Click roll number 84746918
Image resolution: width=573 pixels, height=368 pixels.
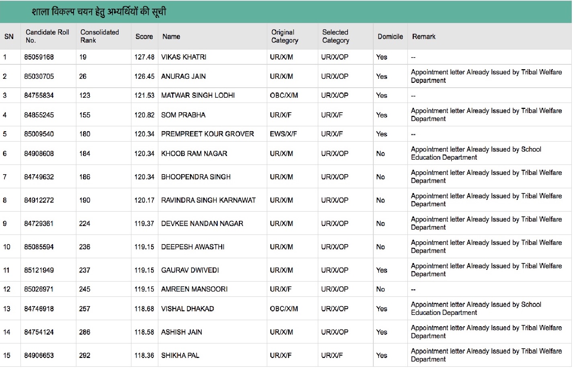[x=39, y=309]
